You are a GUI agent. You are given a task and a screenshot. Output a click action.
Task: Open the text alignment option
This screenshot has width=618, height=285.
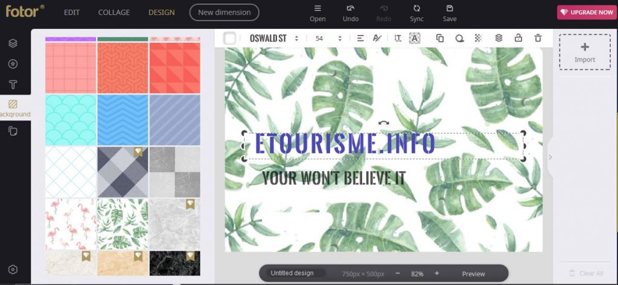coord(360,38)
